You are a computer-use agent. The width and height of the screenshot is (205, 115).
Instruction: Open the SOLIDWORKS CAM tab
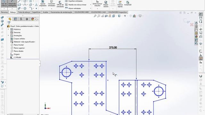98,12
